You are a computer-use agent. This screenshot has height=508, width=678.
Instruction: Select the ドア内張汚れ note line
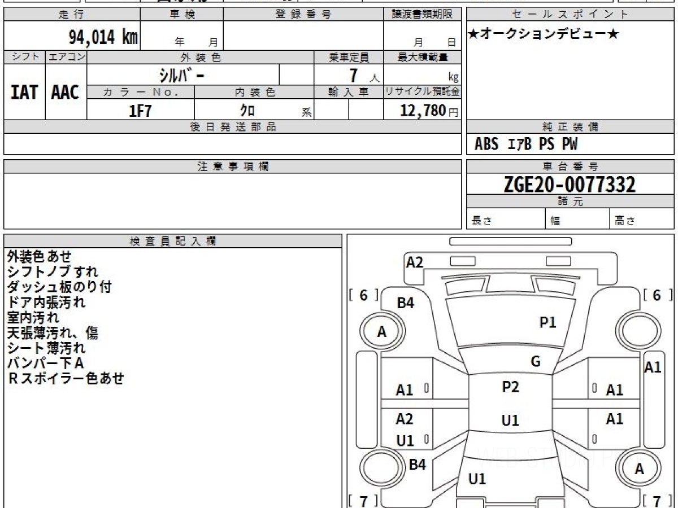click(46, 303)
